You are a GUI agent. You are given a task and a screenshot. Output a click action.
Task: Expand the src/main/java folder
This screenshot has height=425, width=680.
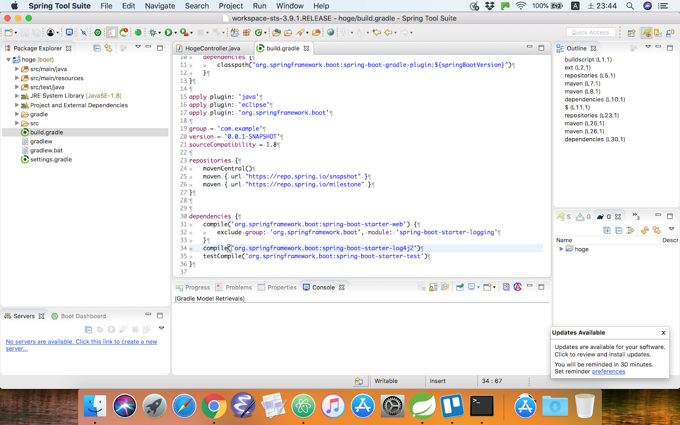click(16, 69)
